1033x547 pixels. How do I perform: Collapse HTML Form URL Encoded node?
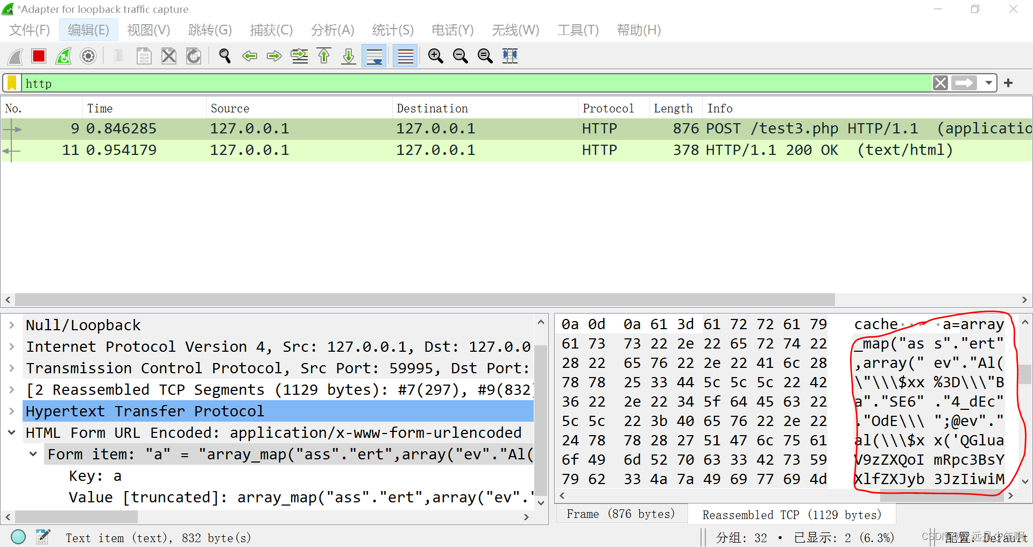click(11, 433)
